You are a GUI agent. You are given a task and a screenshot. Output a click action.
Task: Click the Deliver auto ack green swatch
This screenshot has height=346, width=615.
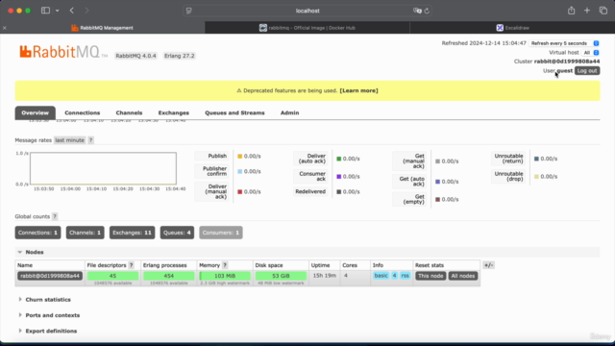pos(339,159)
